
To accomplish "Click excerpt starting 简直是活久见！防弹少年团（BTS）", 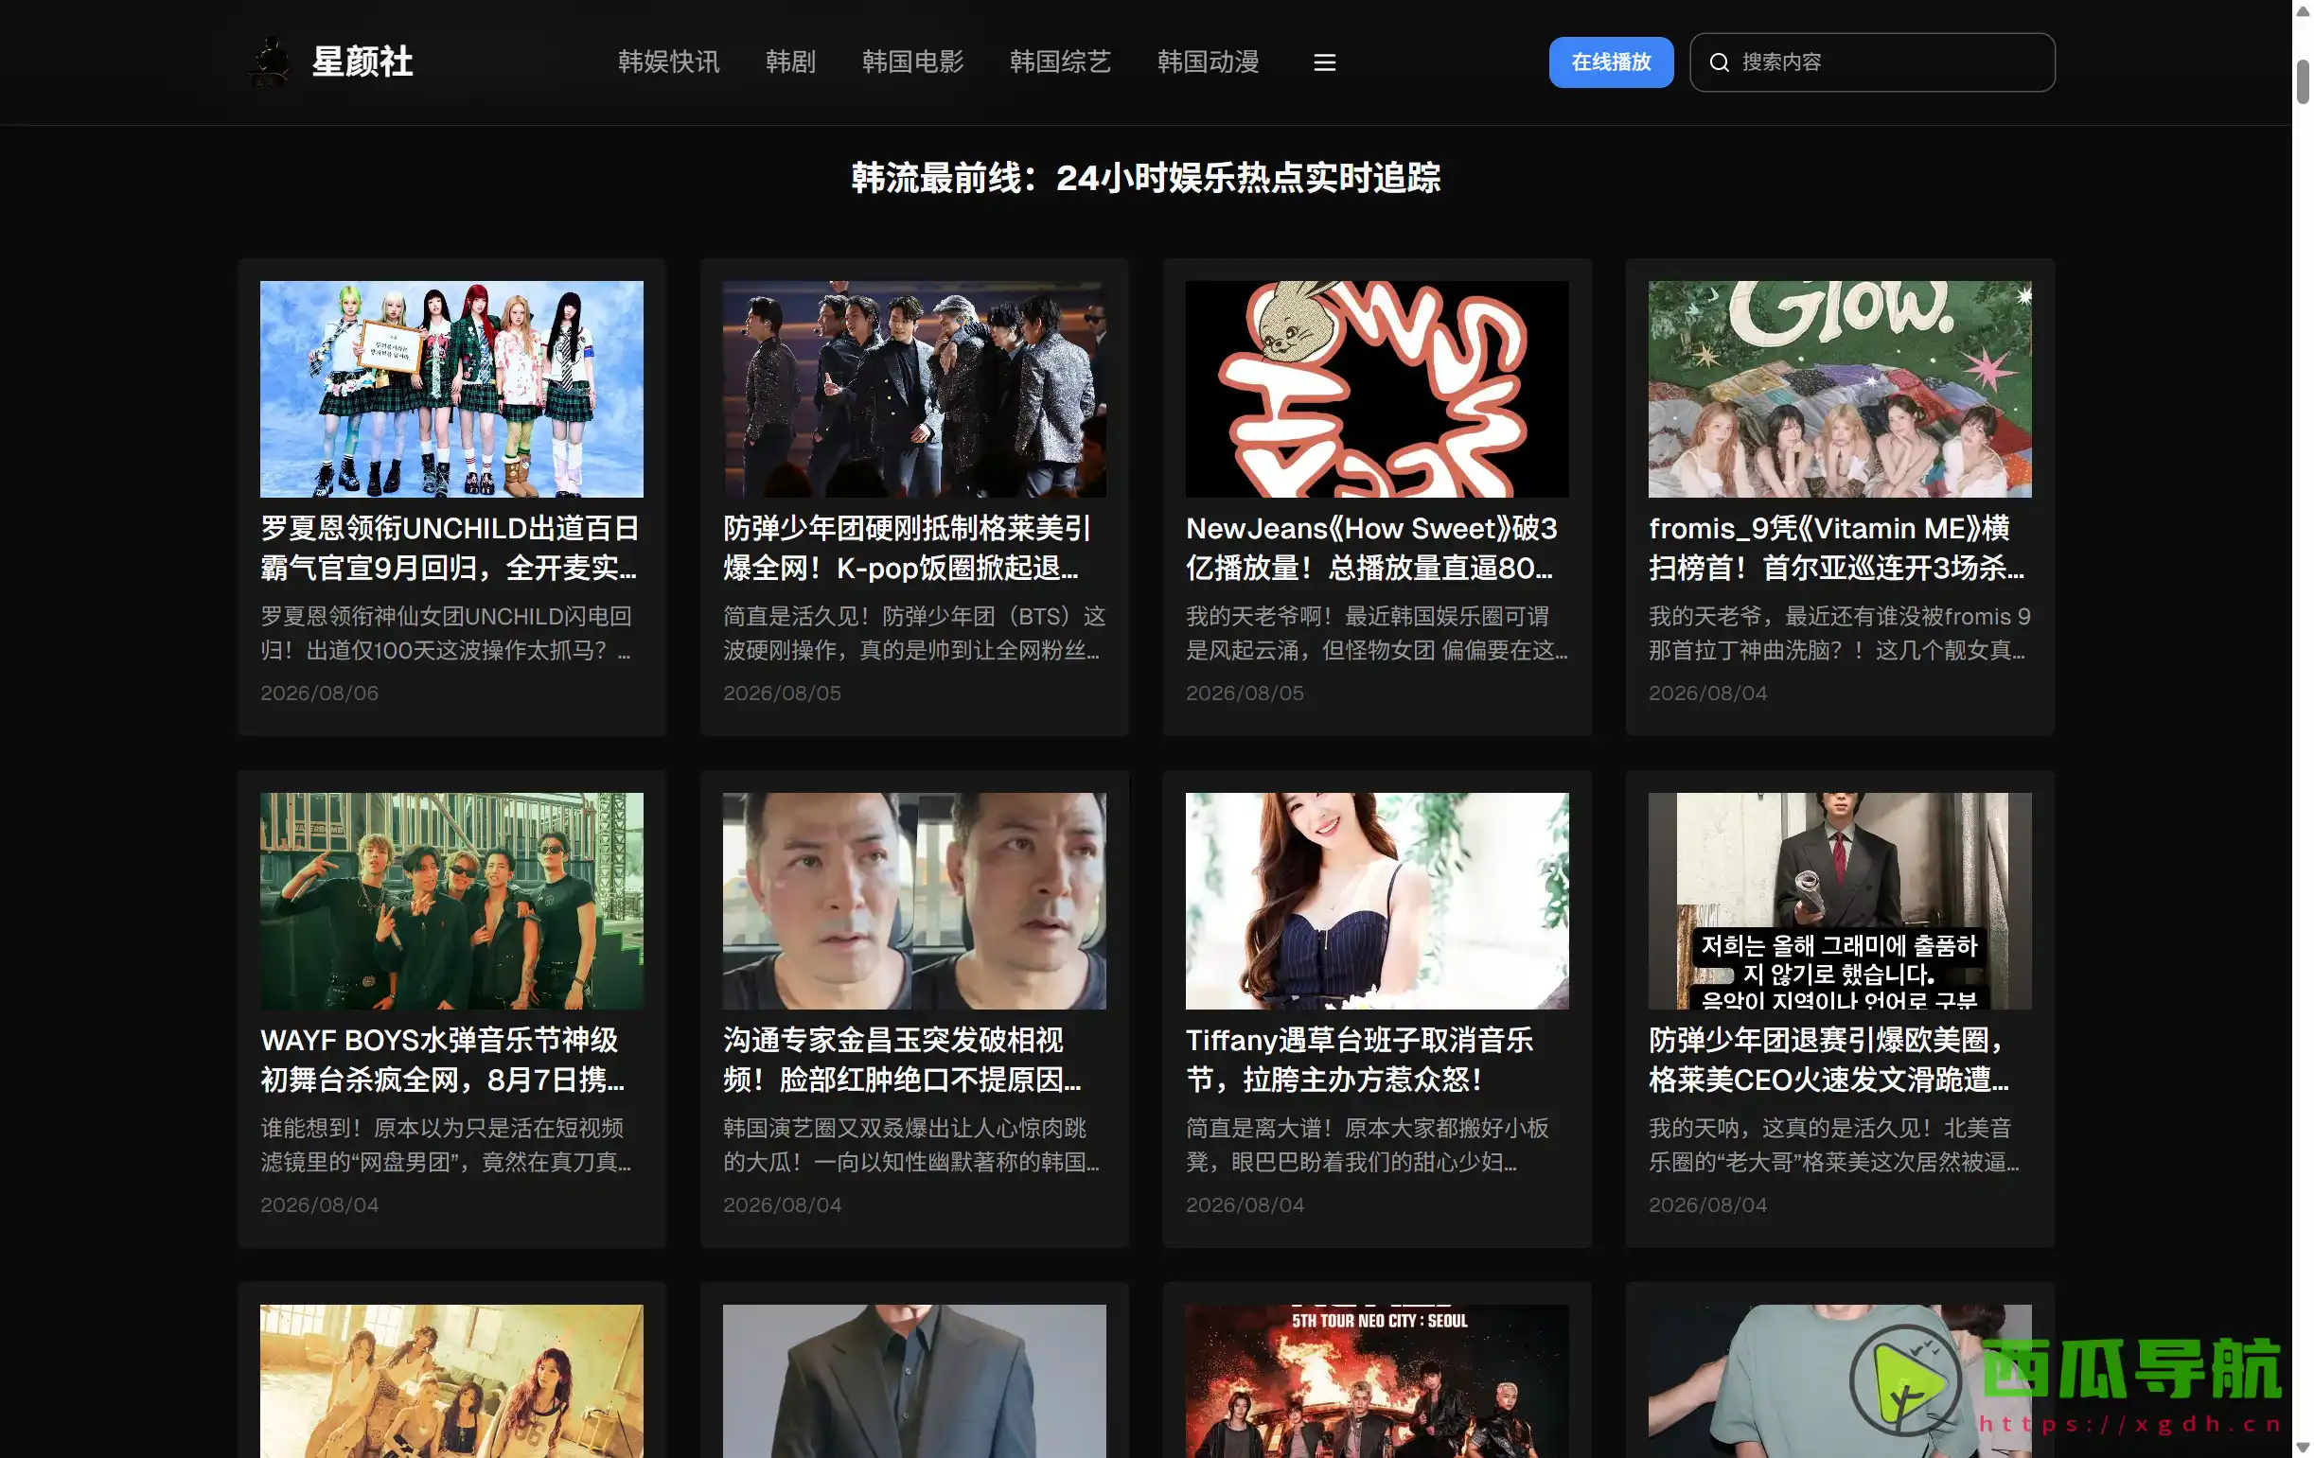I will pos(914,633).
